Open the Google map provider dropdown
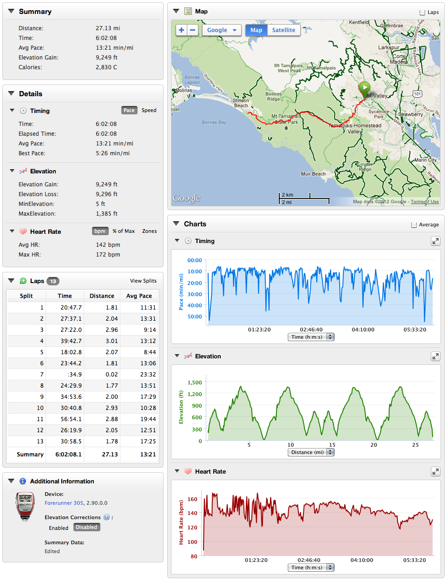Image resolution: width=447 pixels, height=581 pixels. (222, 30)
